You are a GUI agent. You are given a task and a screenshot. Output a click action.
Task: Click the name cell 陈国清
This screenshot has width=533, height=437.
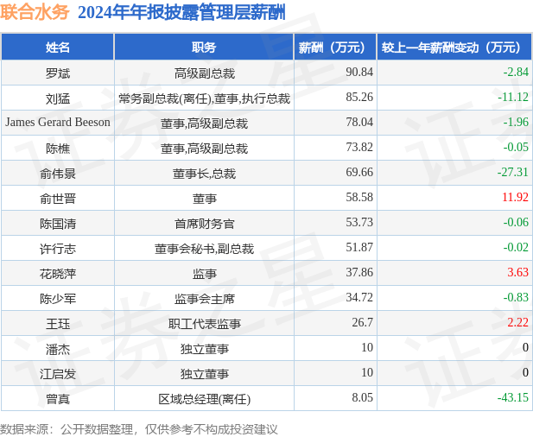[58, 224]
